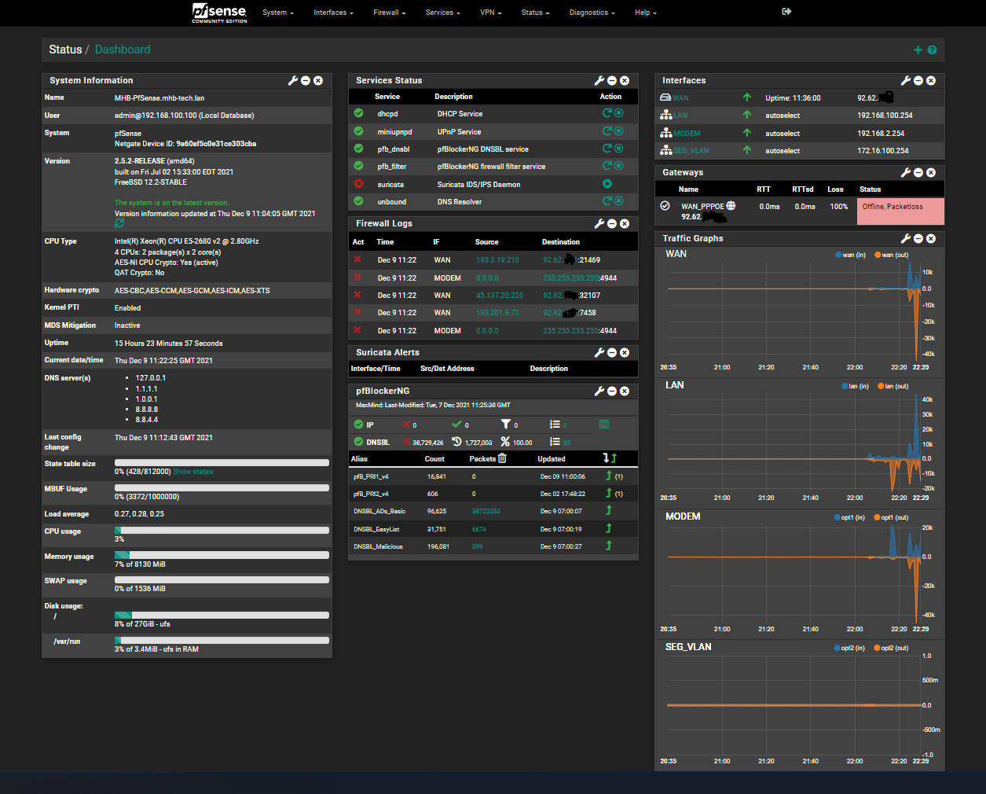Open the teal pfBlockerNG log viewer icon

click(604, 425)
